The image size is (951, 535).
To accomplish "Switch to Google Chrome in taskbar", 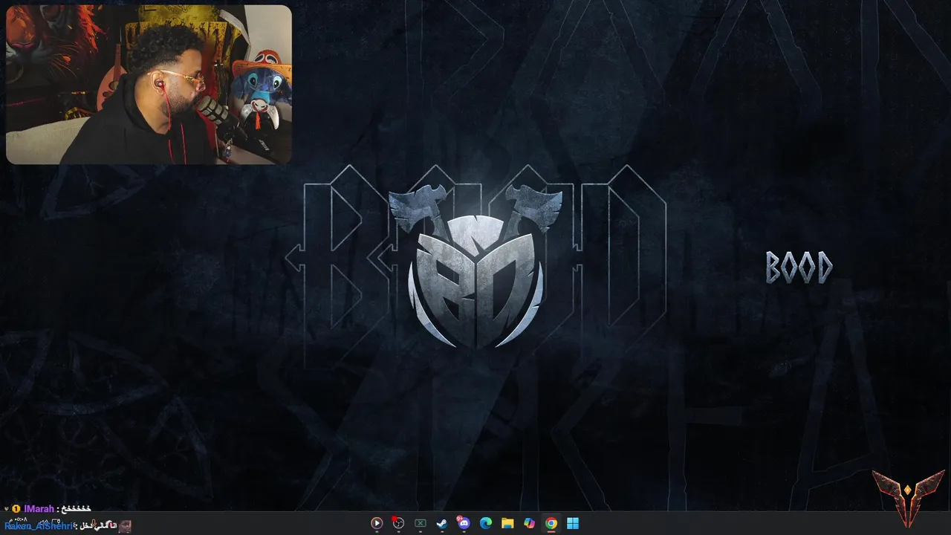I will [x=551, y=523].
